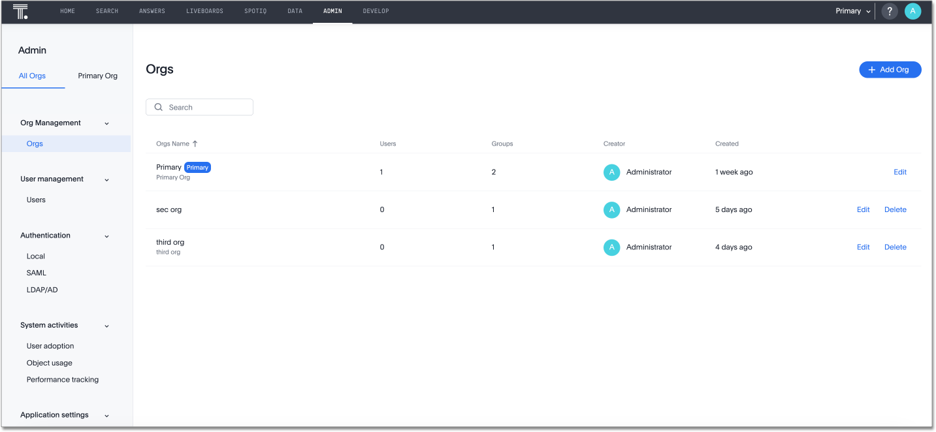Click Administrator avatar in Primary row
The image size is (936, 432).
click(611, 172)
